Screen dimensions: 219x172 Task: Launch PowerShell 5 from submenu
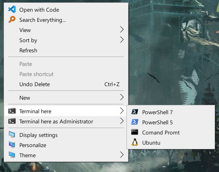point(171,122)
